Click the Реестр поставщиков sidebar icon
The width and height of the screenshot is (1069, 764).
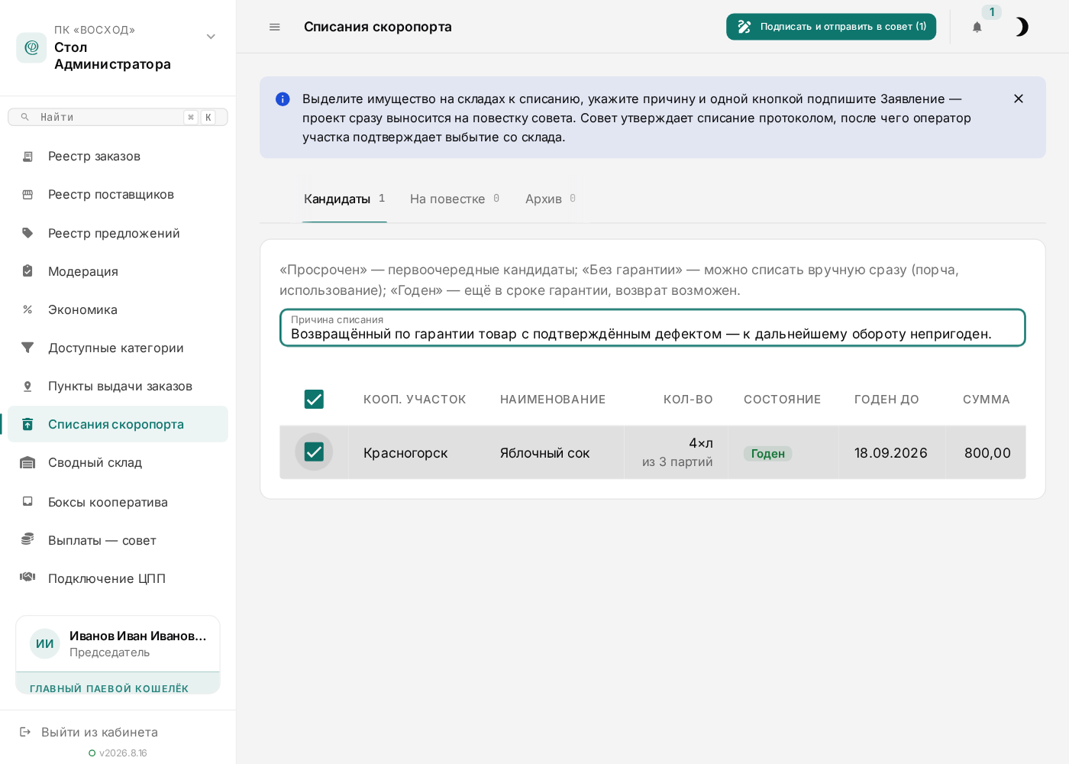pyautogui.click(x=27, y=195)
